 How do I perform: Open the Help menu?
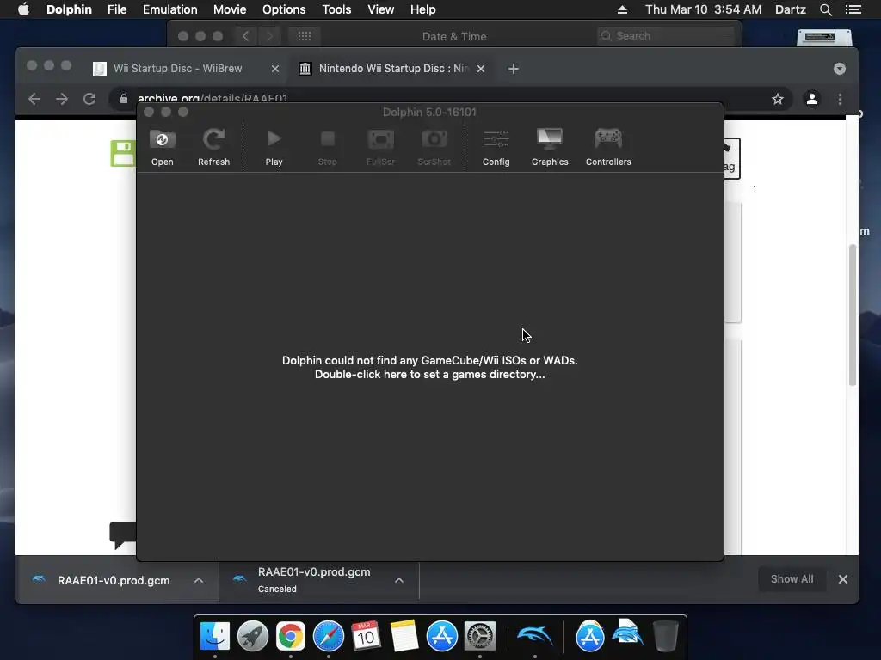pos(422,9)
